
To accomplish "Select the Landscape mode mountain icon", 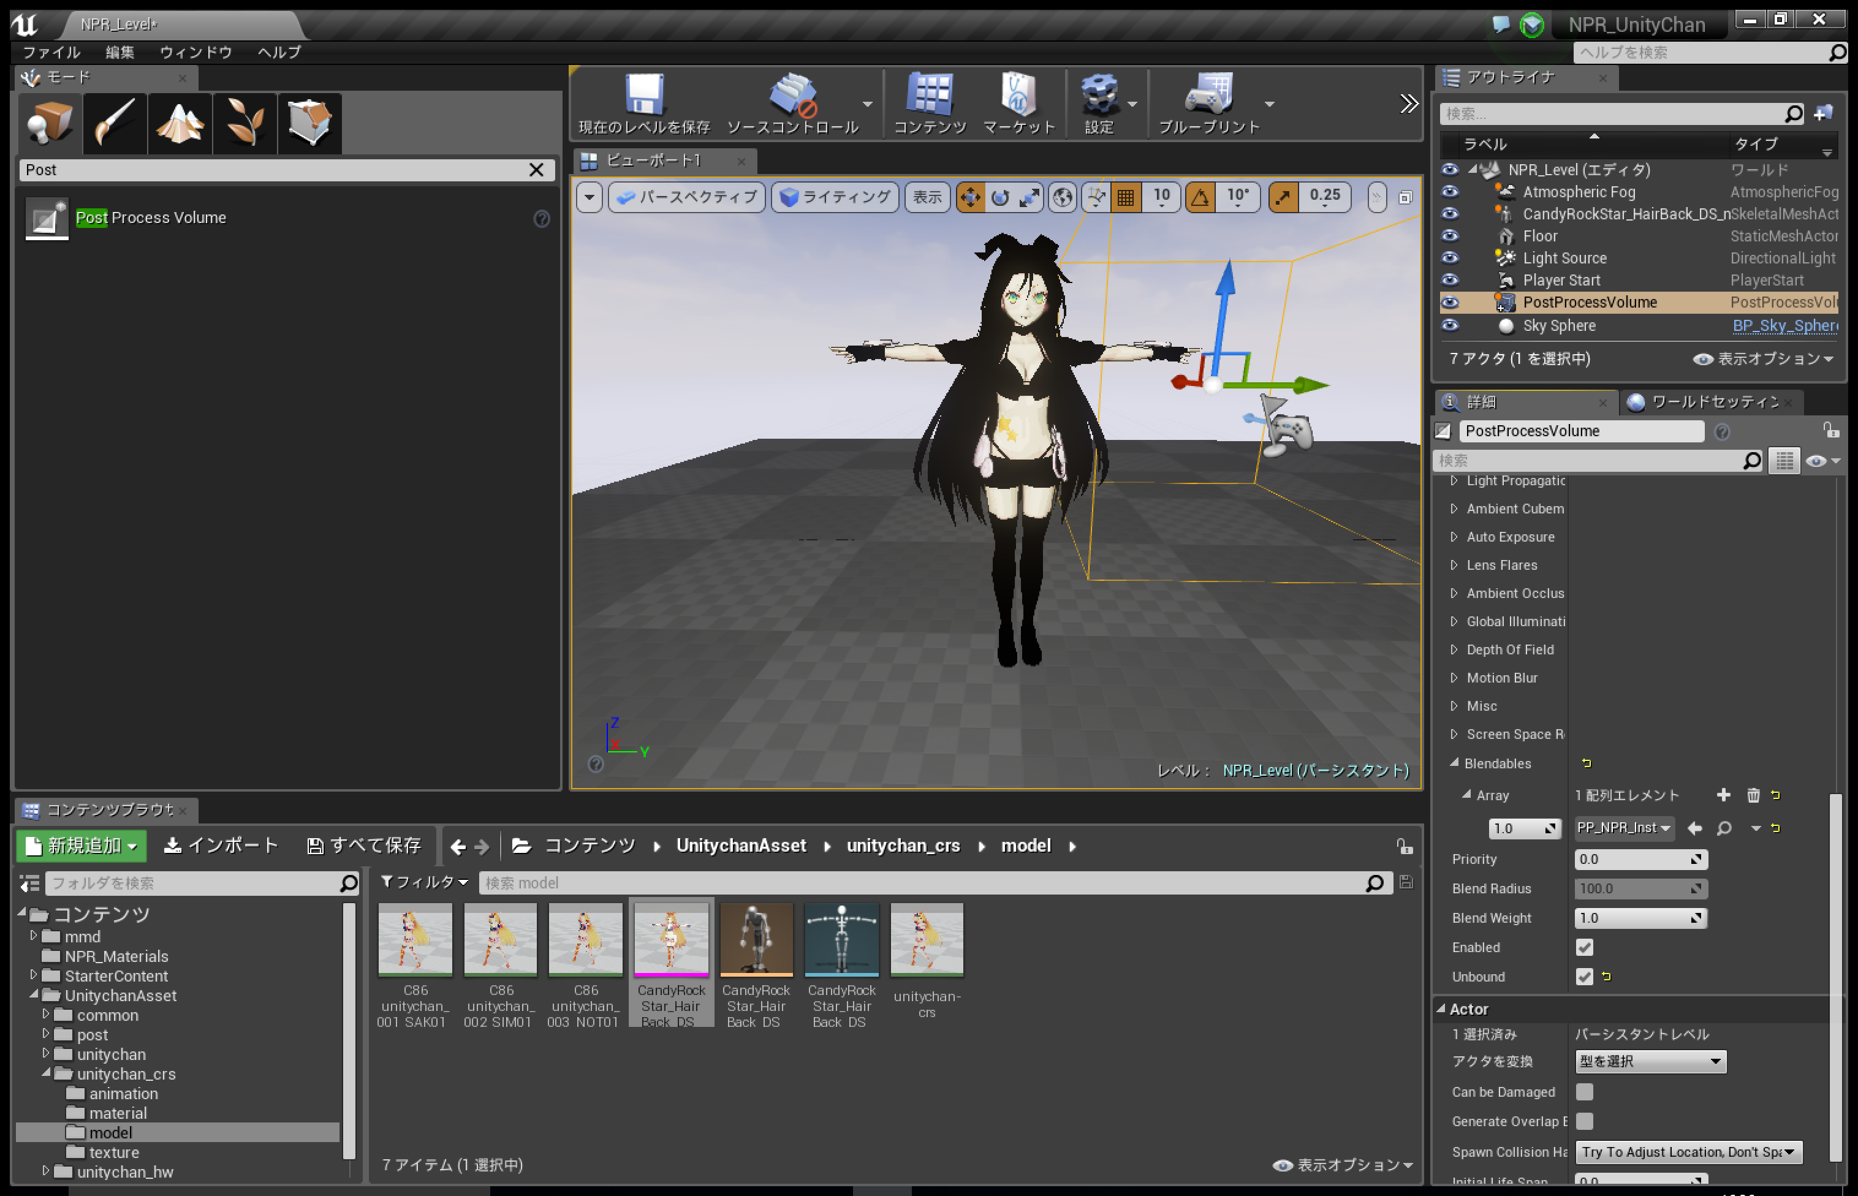I will [x=180, y=123].
